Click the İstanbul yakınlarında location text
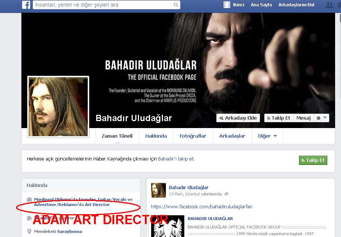The width and height of the screenshot is (341, 237). point(203,194)
